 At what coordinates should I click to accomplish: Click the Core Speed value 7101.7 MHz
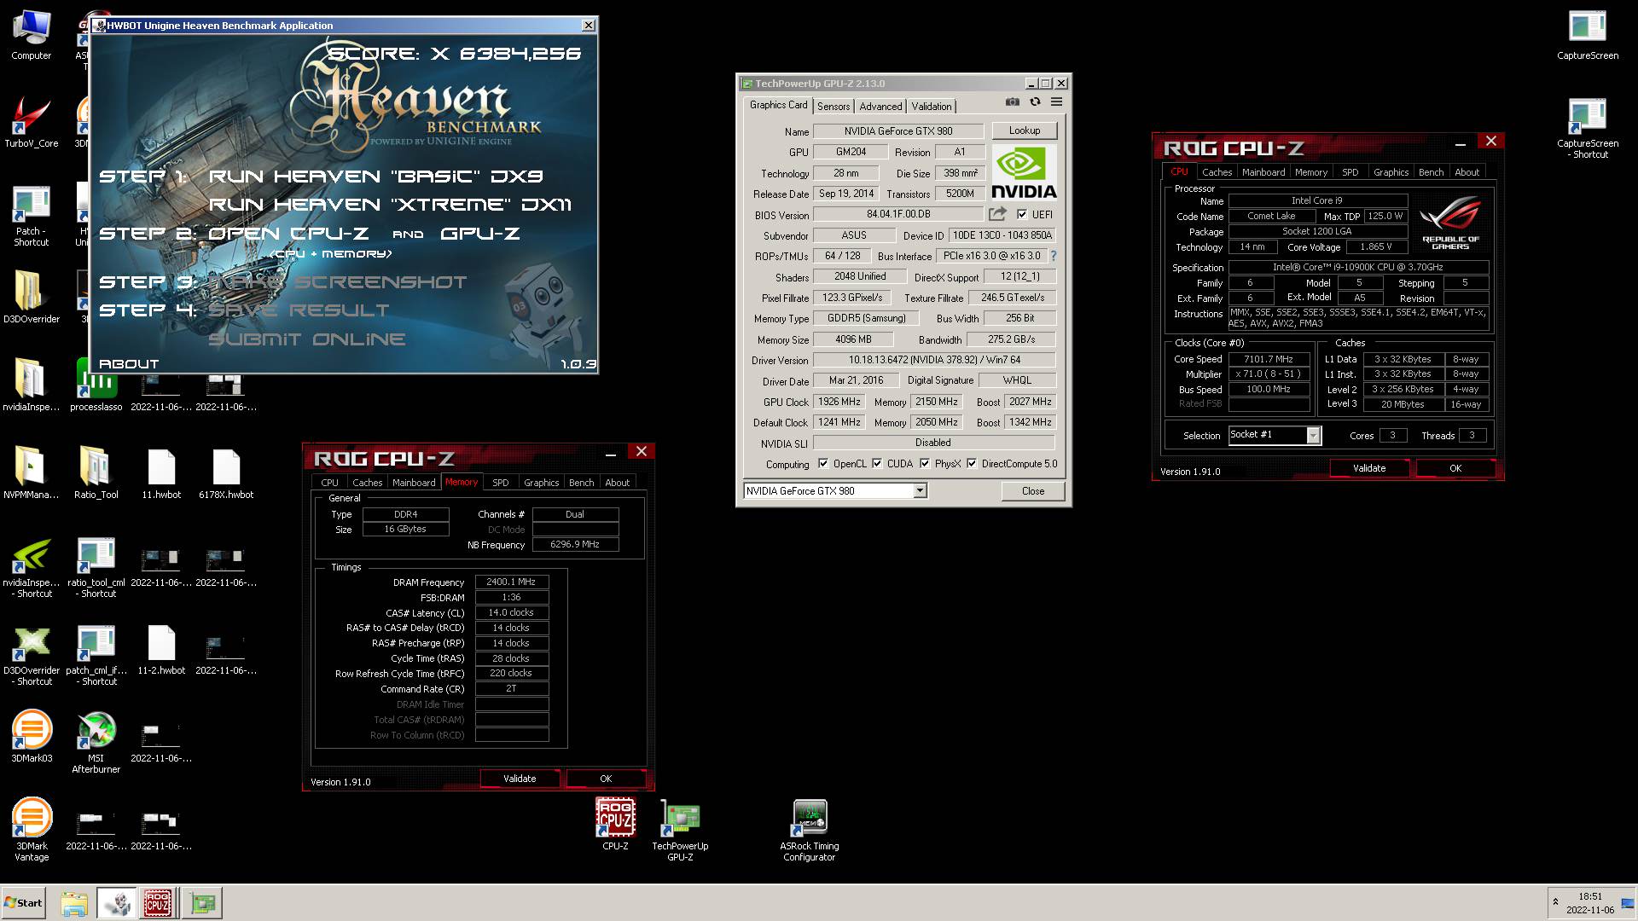coord(1268,360)
